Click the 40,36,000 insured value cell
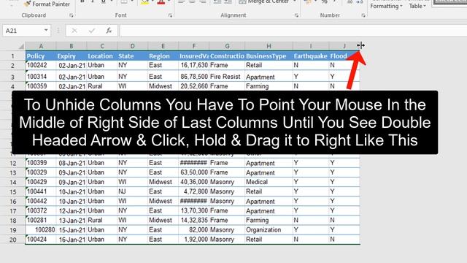The height and width of the screenshot is (263, 467). click(194, 182)
